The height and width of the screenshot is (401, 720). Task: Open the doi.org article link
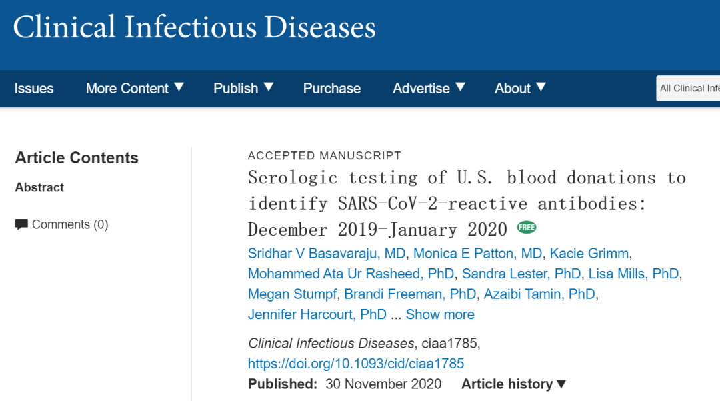[356, 364]
